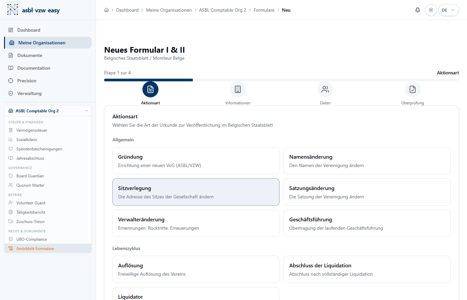The height and width of the screenshot is (300, 467).
Task: Click Quorum Master people icon
Action: [11, 185]
